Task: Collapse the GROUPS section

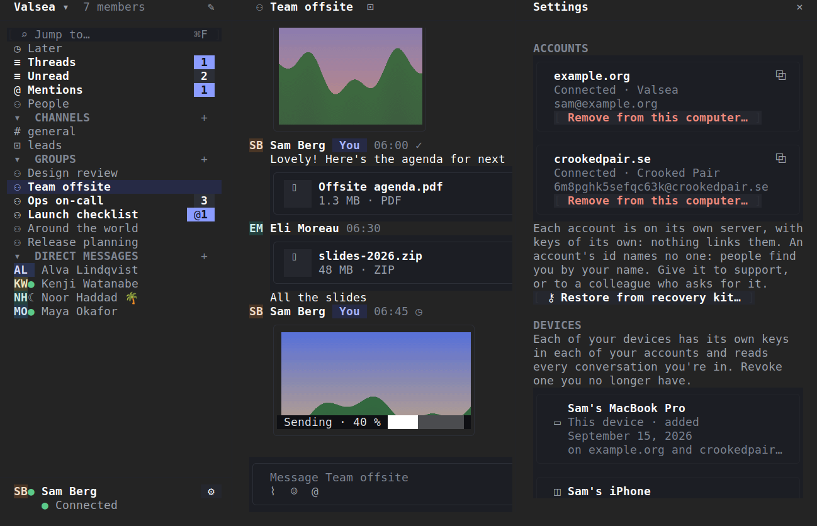Action: point(18,159)
